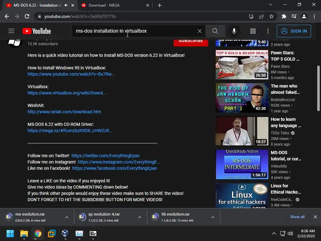
Task: Expand options for 98 evolution.rar download
Action: 213,217
